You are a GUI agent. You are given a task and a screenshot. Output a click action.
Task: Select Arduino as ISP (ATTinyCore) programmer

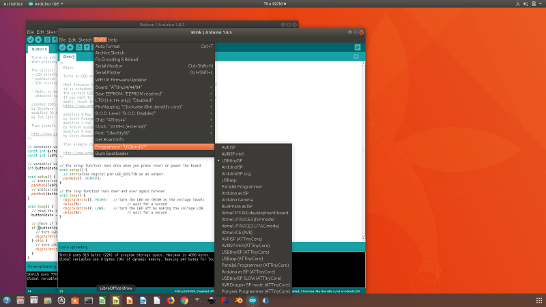point(253,272)
